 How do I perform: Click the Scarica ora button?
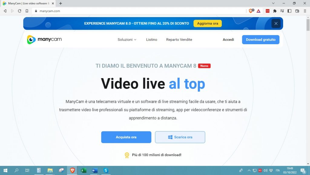tap(180, 137)
